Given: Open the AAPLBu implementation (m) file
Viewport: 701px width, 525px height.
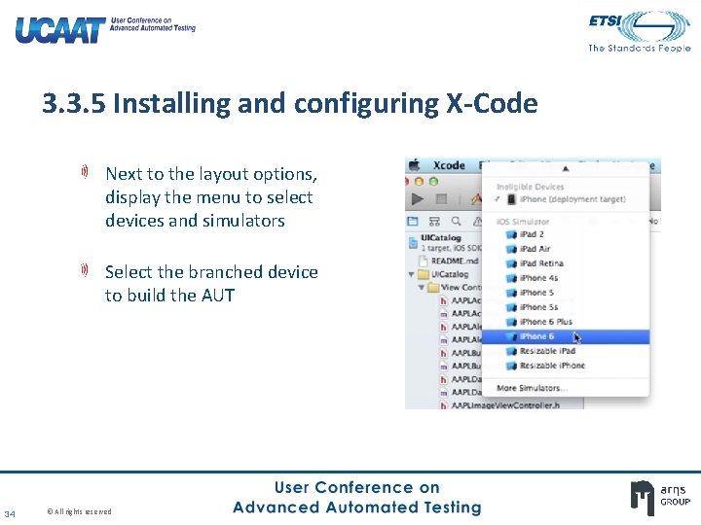Looking at the screenshot, I should [460, 367].
